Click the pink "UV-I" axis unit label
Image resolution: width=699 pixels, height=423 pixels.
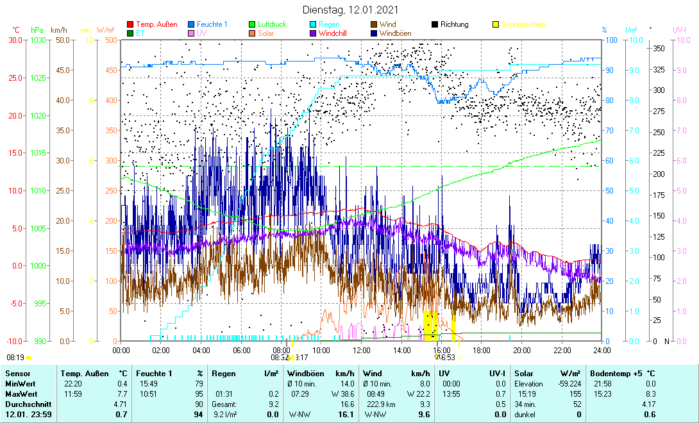tap(679, 30)
